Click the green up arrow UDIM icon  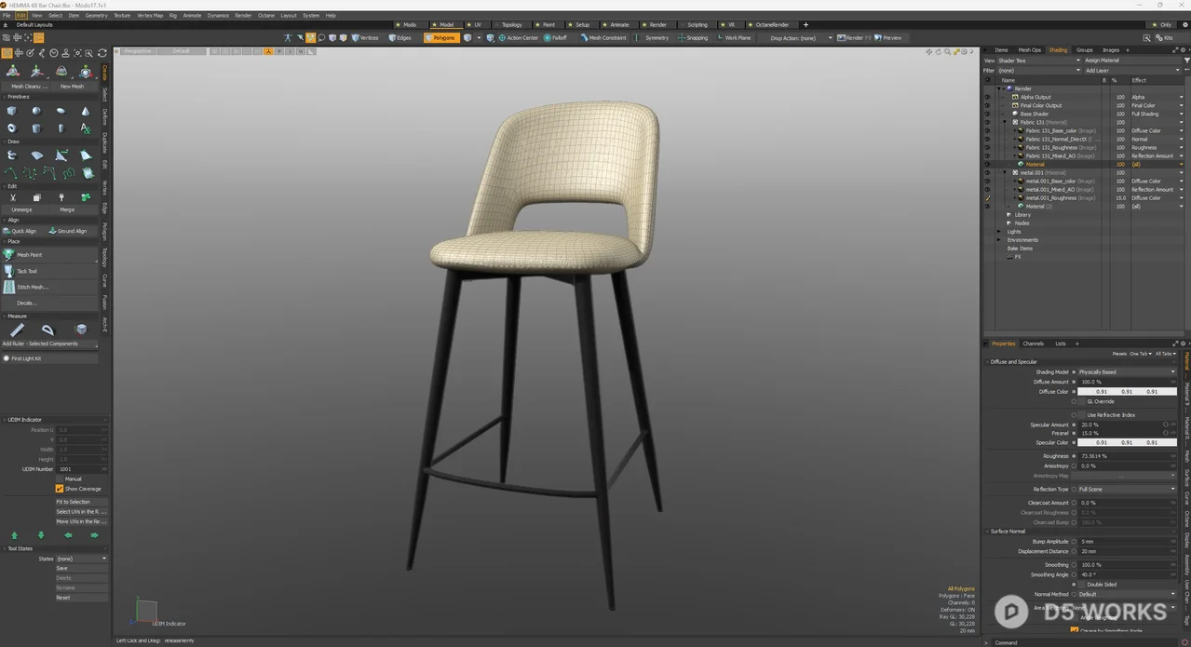(x=14, y=535)
